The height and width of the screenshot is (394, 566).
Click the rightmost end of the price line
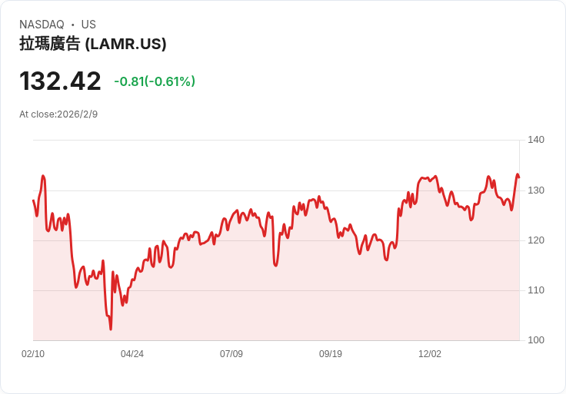click(x=519, y=177)
